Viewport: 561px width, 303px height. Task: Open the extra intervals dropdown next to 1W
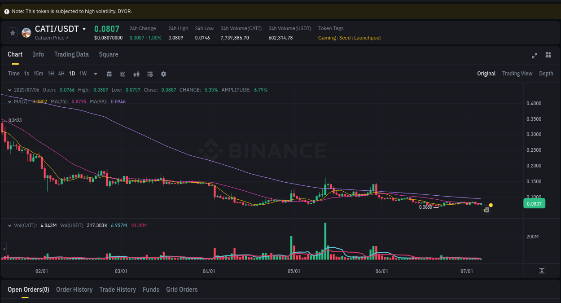(x=95, y=74)
